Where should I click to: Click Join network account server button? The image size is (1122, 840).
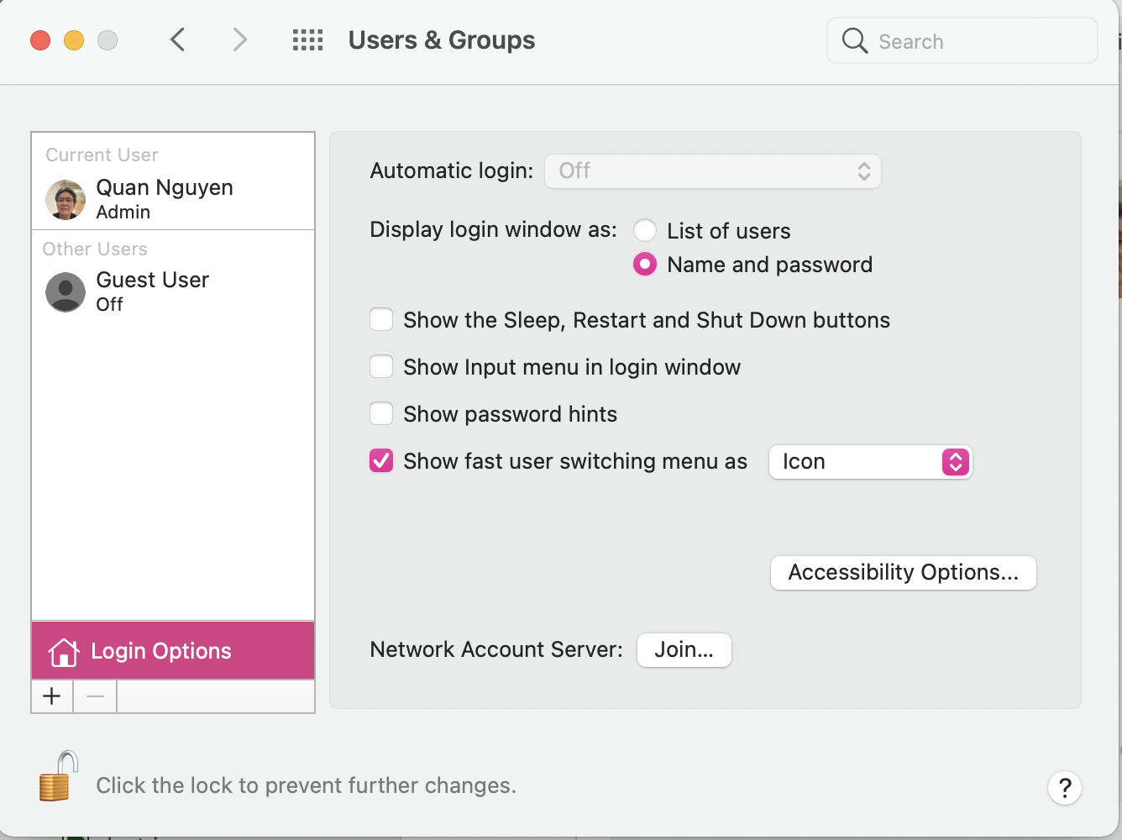coord(684,650)
